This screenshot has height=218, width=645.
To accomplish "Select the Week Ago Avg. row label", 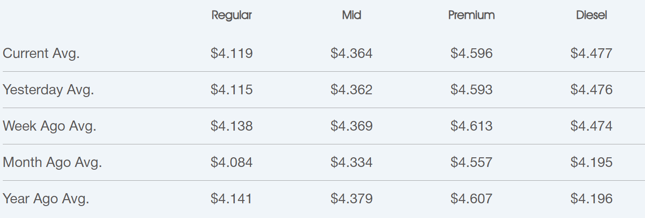I will 49,126.
